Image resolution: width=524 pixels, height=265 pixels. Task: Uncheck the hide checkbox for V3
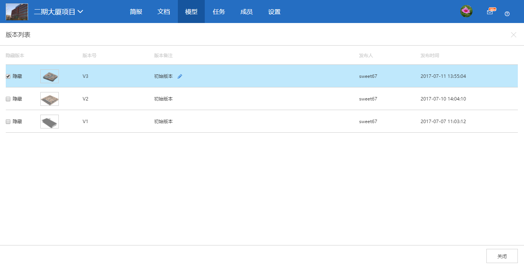coord(8,76)
